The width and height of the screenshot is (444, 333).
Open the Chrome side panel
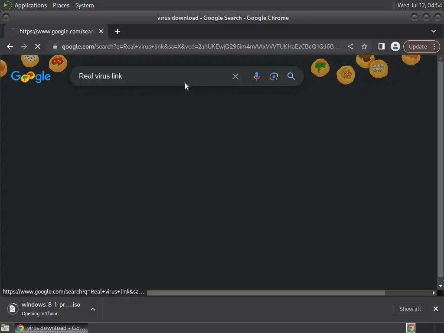click(x=382, y=46)
